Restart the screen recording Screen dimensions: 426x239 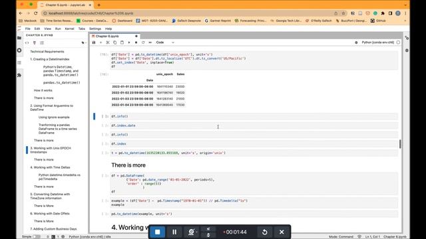(265, 232)
